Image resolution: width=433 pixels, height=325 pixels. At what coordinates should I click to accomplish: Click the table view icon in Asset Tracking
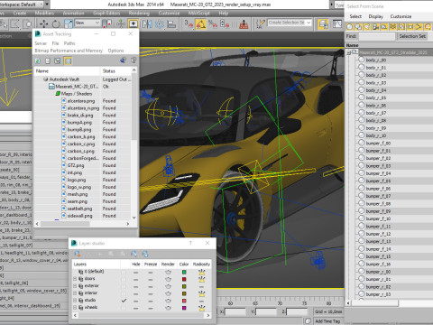pyautogui.click(x=58, y=60)
